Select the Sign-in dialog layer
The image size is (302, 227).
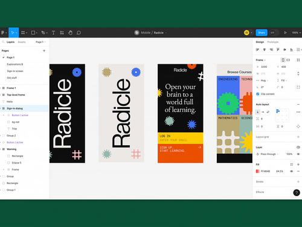25,108
